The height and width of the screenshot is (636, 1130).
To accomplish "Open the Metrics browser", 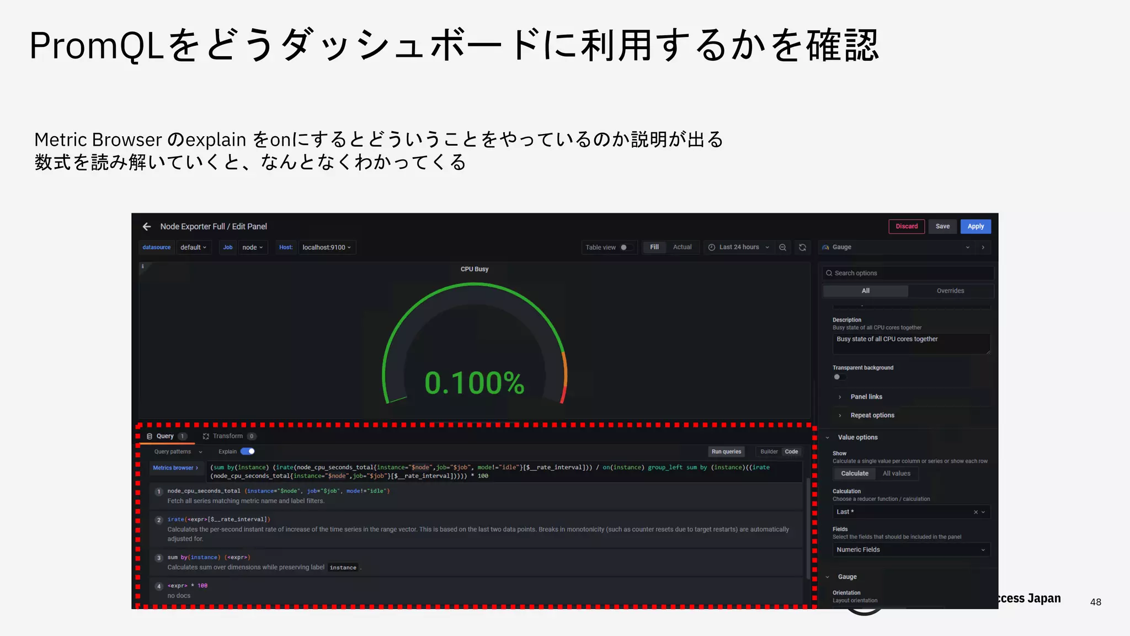I will point(175,468).
